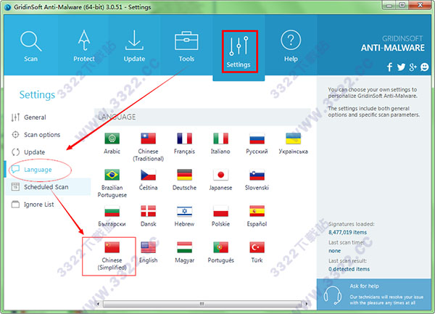Click scrollbar right arrow
The height and width of the screenshot is (314, 435).
(x=306, y=304)
